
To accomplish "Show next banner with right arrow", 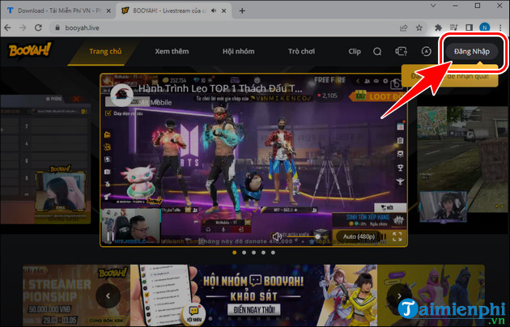I will pos(399,295).
